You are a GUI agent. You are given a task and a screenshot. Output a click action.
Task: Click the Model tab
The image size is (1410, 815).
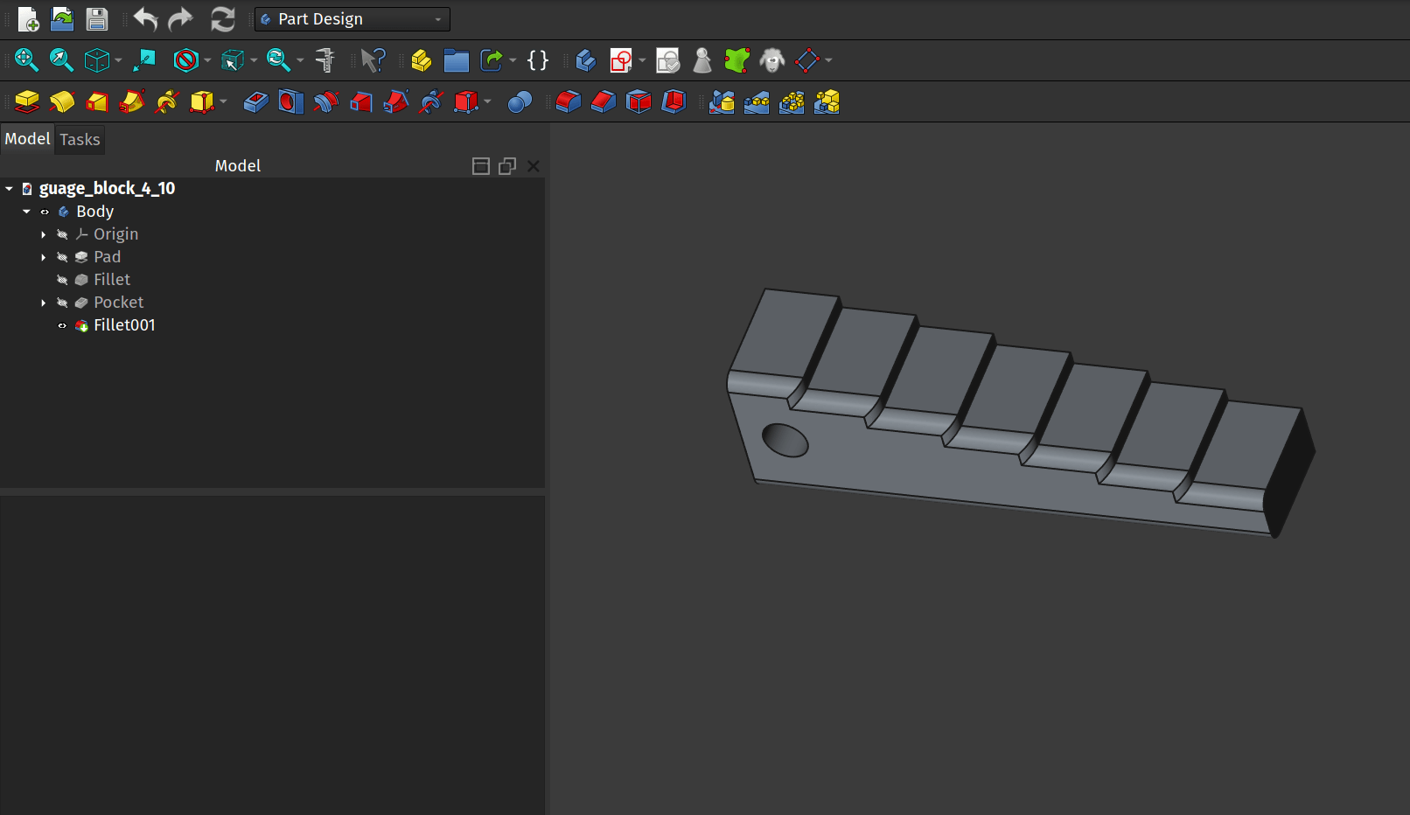pos(27,139)
